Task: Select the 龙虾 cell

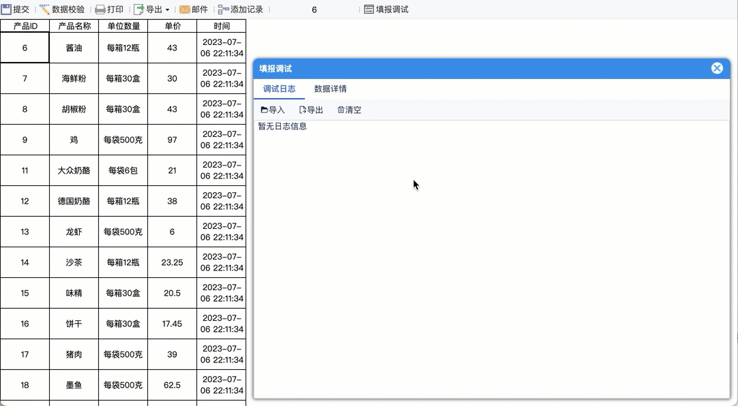Action: (74, 232)
